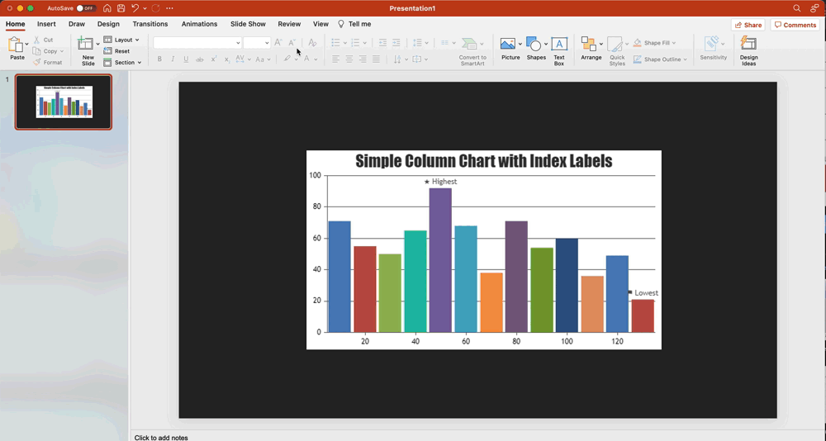
Task: Open the title bar ellipsis more menu
Action: pos(169,8)
